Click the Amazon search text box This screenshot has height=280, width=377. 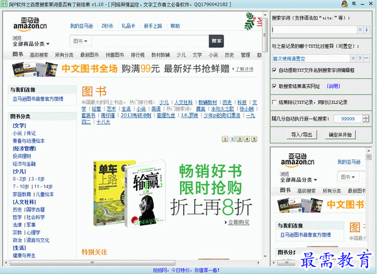150,42
